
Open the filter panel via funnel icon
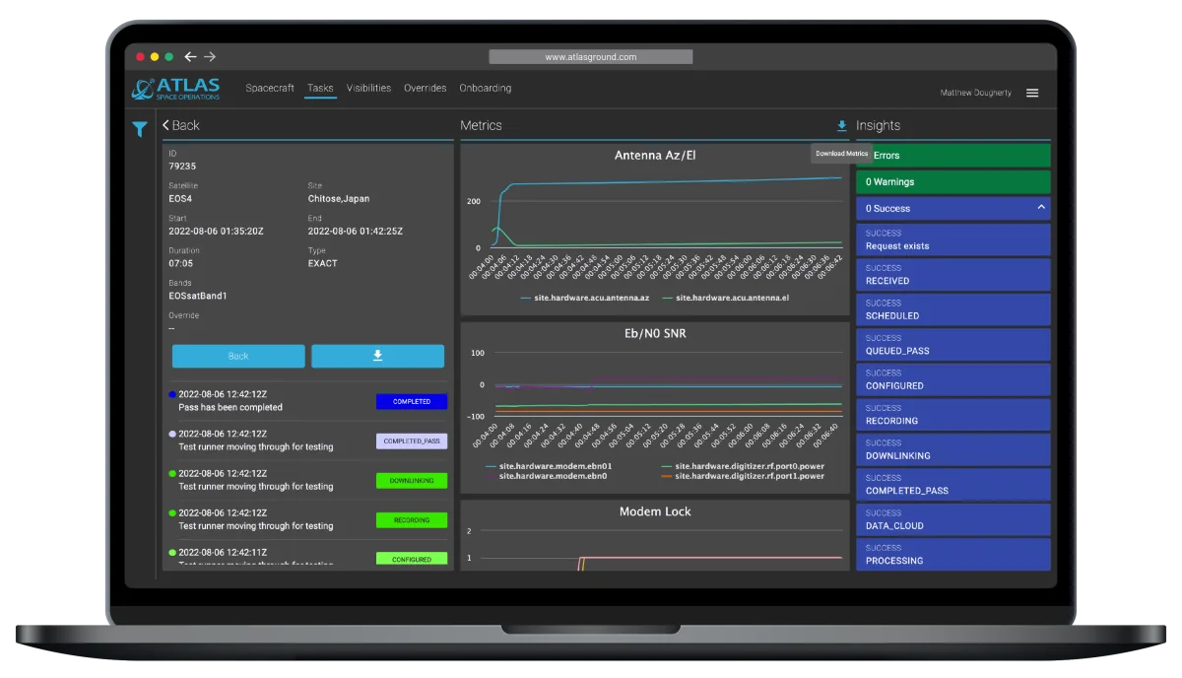[140, 129]
